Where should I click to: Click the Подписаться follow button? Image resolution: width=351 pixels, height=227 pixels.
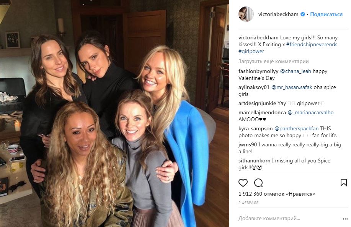coord(326,14)
